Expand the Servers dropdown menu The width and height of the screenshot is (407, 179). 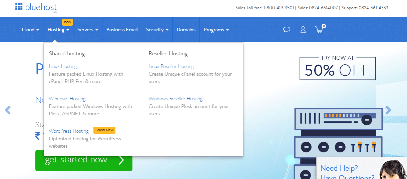coord(88,30)
